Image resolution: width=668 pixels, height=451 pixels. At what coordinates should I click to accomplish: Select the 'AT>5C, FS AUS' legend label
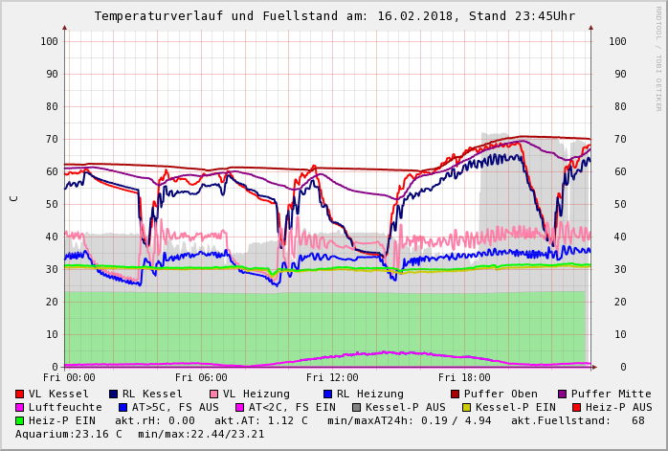[175, 407]
